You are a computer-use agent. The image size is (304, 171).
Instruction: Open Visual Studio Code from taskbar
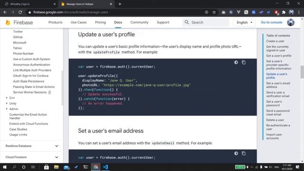(105, 167)
